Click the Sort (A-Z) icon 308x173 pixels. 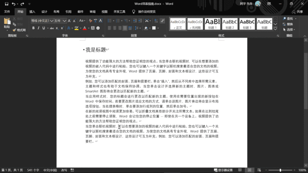[x=156, y=21]
